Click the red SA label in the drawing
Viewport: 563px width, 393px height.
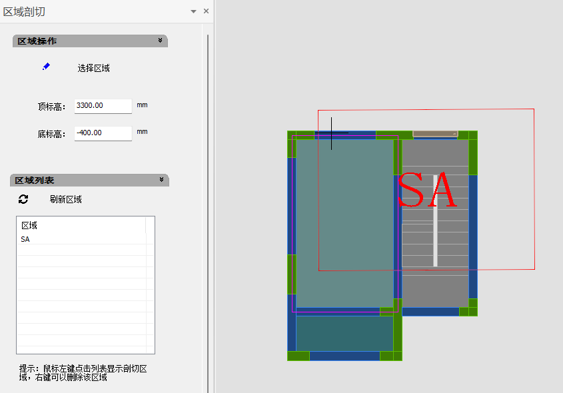[426, 191]
